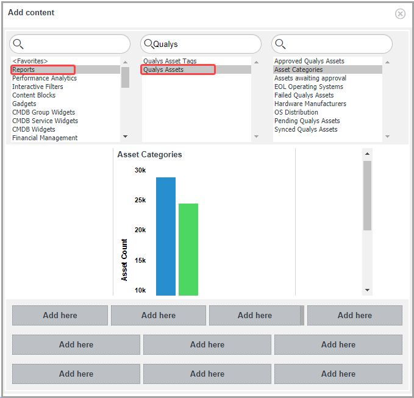Click the green bar in chart
Image resolution: width=414 pixels, height=398 pixels.
[188, 249]
